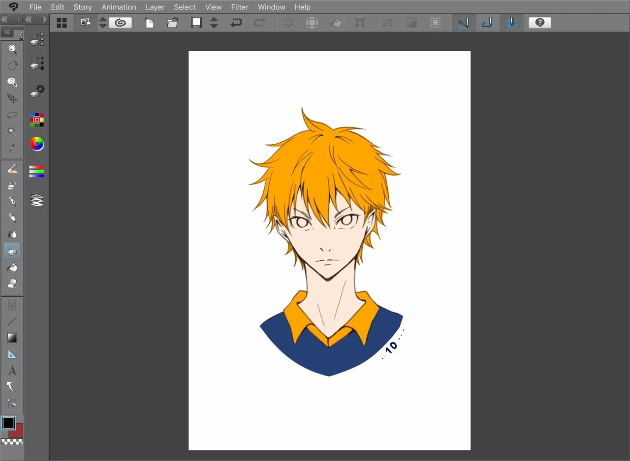
Task: Select the Eyedropper tool
Action: [x=12, y=148]
